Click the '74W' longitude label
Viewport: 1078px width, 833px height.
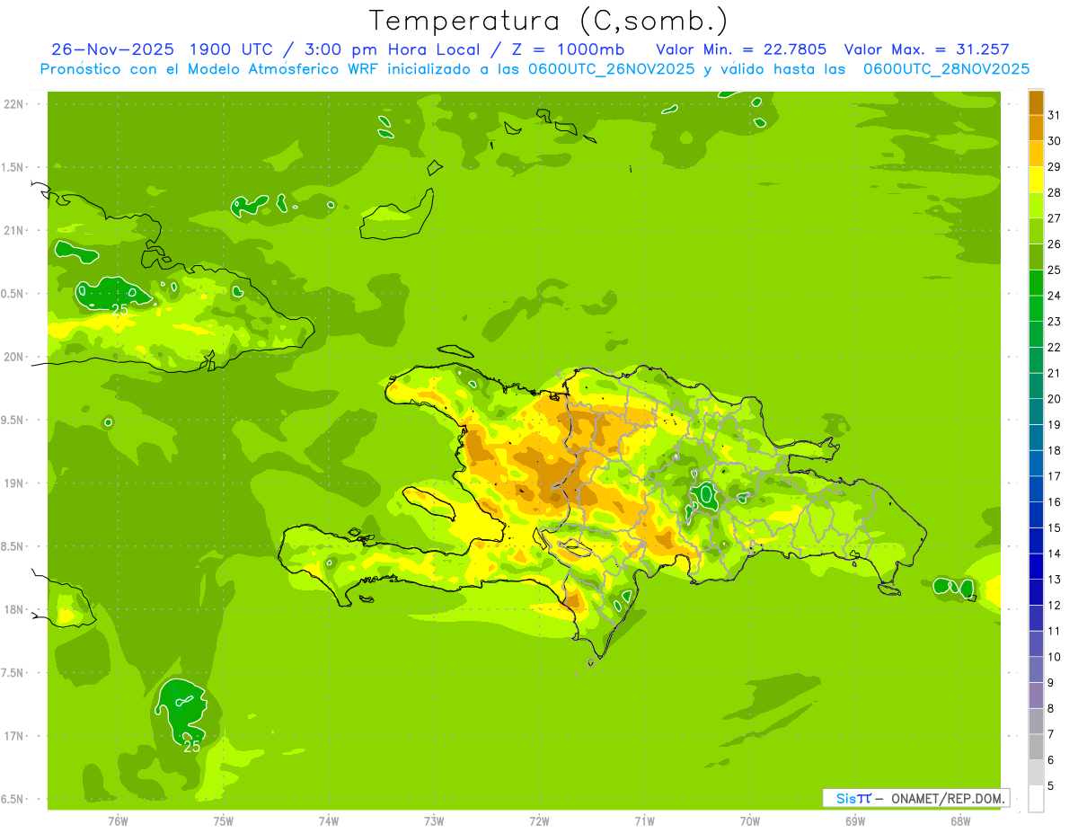tap(328, 821)
